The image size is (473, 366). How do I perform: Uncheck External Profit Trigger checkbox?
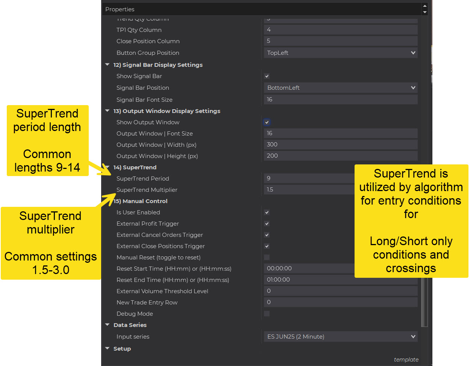pos(267,224)
